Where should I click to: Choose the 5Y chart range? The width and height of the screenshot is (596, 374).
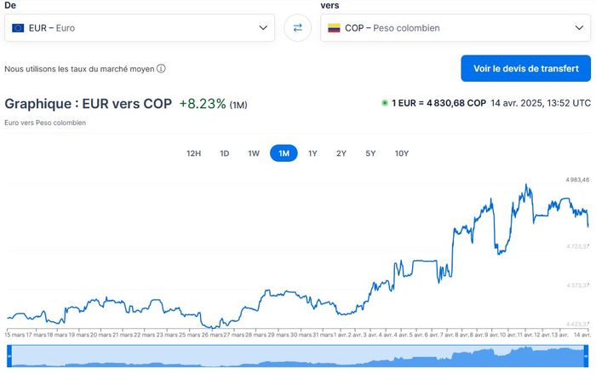click(370, 153)
